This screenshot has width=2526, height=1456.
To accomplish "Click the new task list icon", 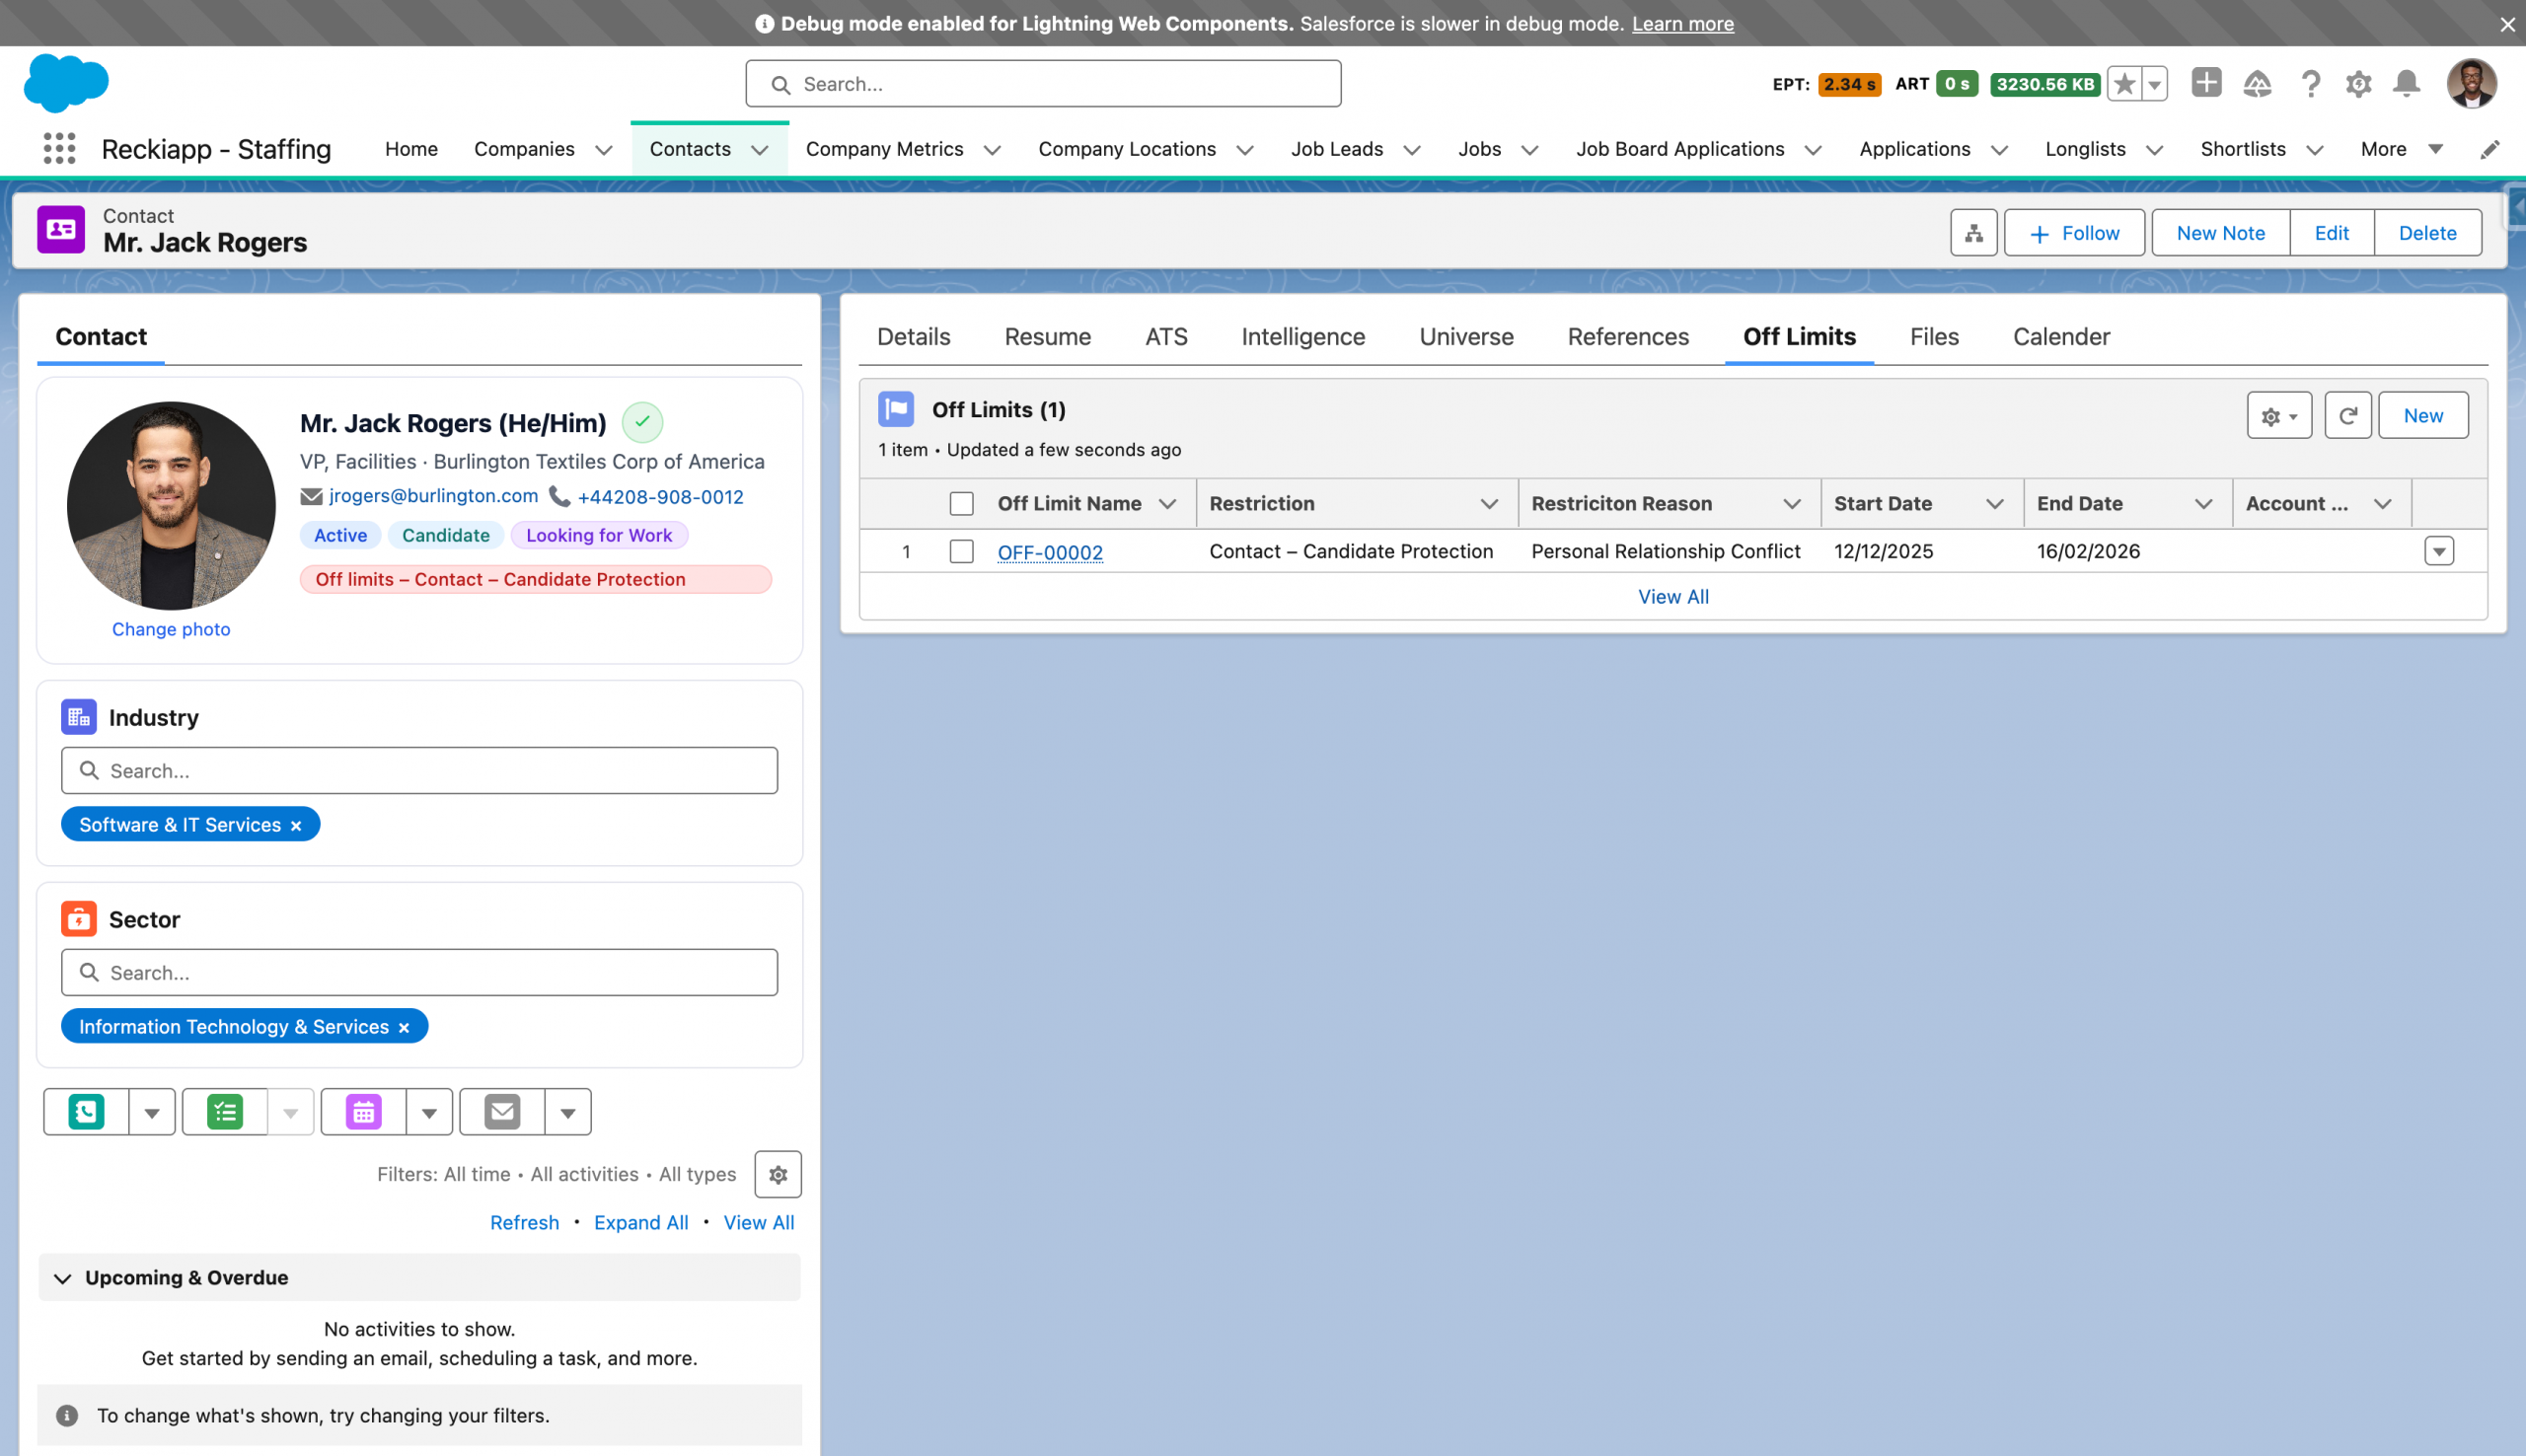I will pyautogui.click(x=225, y=1112).
